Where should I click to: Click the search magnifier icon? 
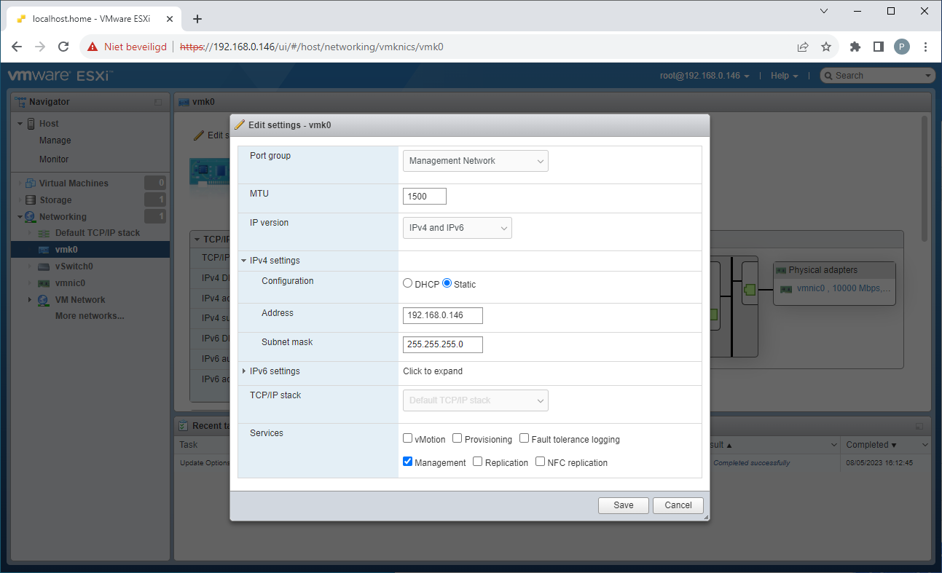pyautogui.click(x=831, y=75)
